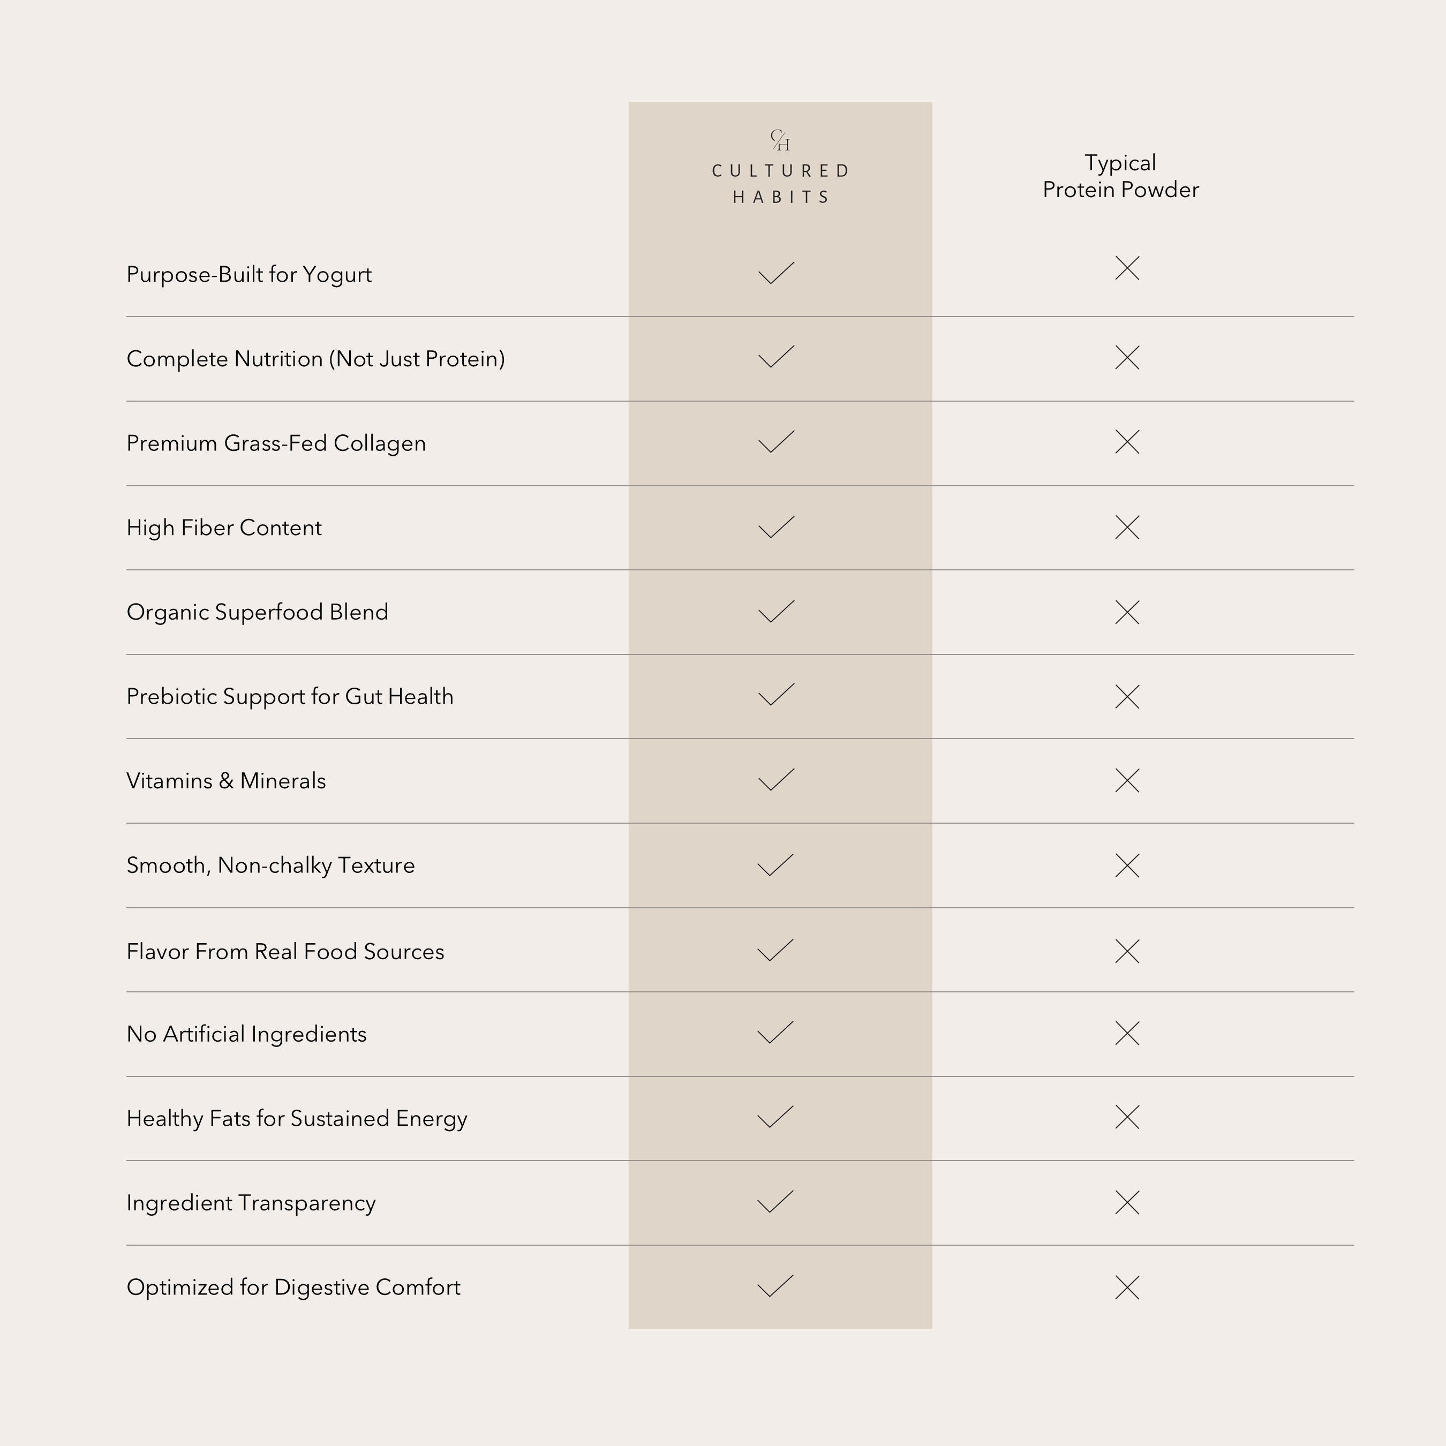Click the checkmark for Purpose-Built for Yogurt

click(776, 273)
